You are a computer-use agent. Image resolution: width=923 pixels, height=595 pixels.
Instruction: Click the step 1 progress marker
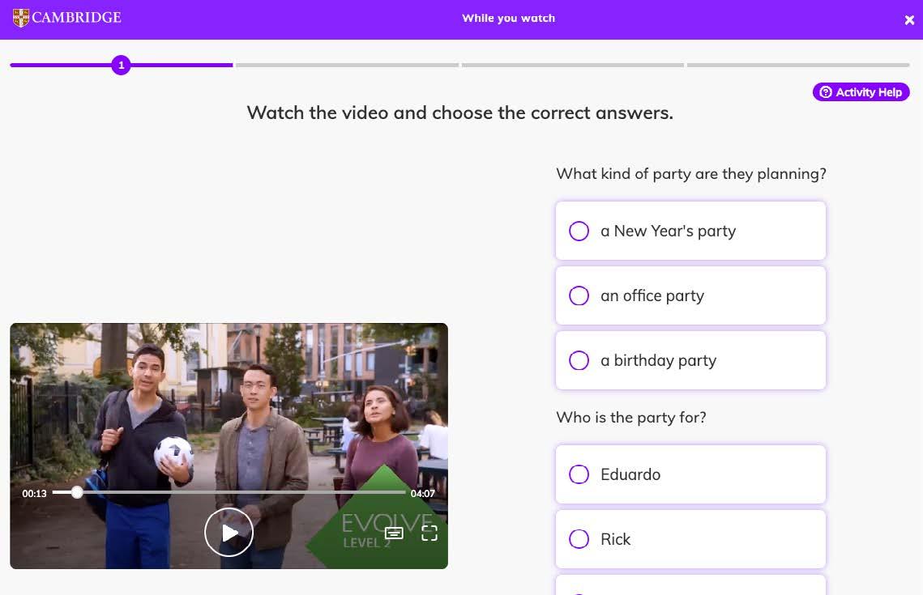click(121, 65)
